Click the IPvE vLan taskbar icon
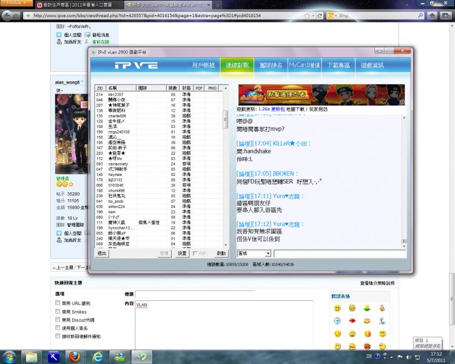This screenshot has height=364, width=455. [x=142, y=356]
